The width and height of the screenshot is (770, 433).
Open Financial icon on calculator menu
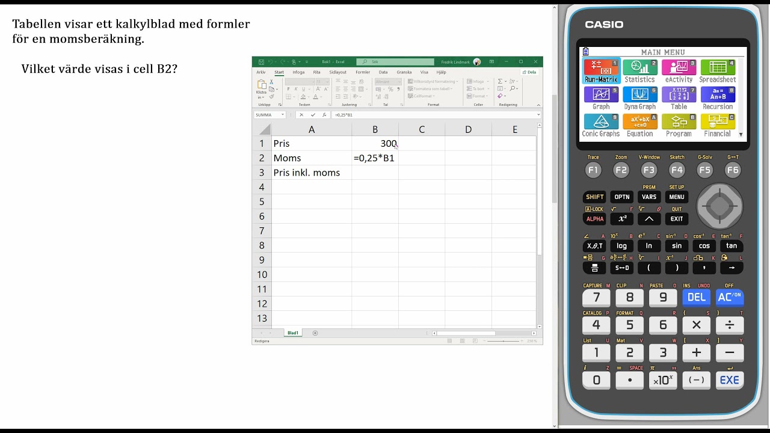(717, 126)
